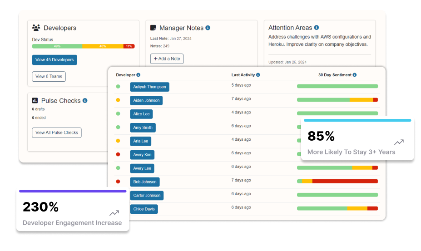Click Carter Johnson's sentiment bar
The height and width of the screenshot is (251, 421).
pos(337,195)
